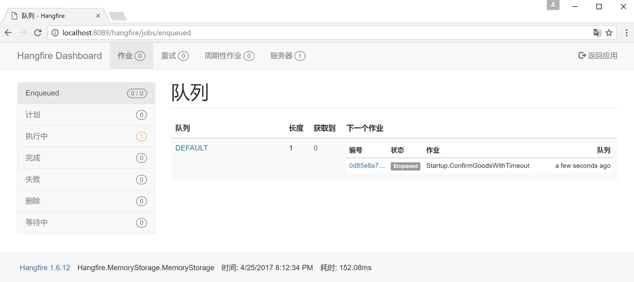Open 完成 jobs in the sidebar
Viewport: 634px width, 282px height.
86,158
